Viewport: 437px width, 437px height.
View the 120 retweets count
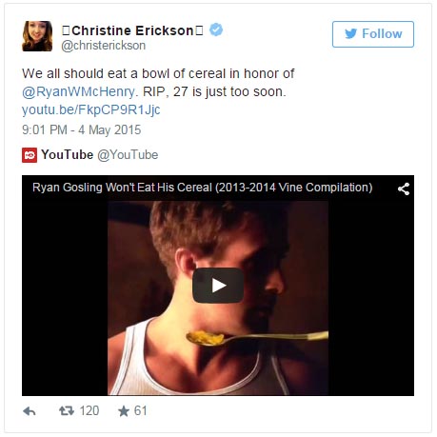(x=89, y=411)
